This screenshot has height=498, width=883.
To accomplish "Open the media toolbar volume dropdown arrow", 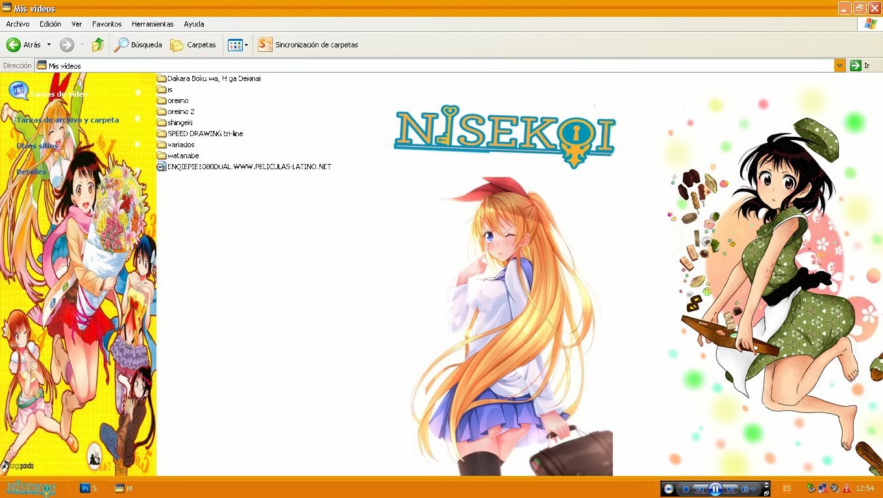I will click(x=754, y=489).
